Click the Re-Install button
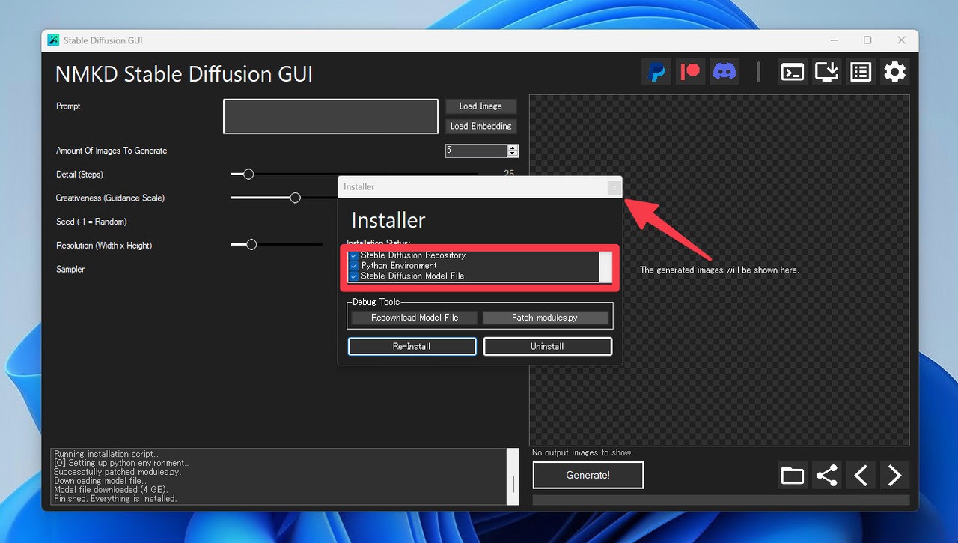Image resolution: width=958 pixels, height=543 pixels. (x=412, y=346)
